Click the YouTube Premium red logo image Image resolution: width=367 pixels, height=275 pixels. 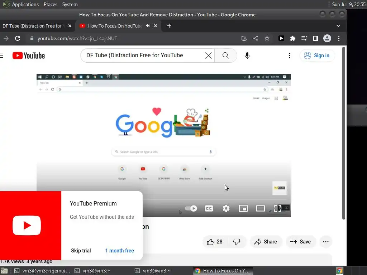click(30, 226)
